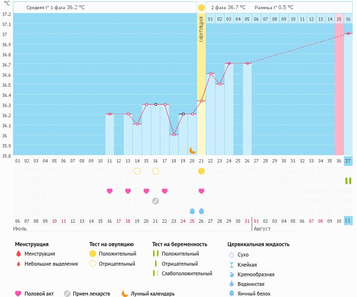Click the egg-white fluid drop icon on day 20
357x297 pixels.
[x=192, y=211]
